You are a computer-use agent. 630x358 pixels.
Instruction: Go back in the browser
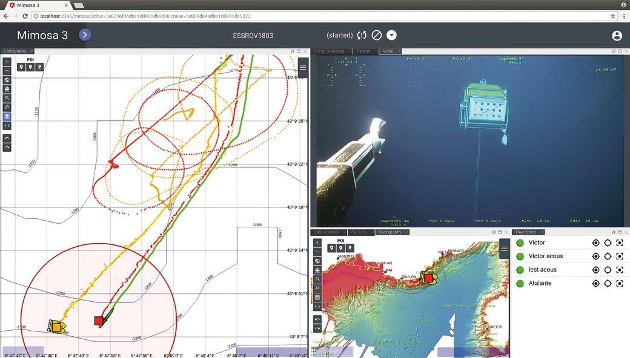point(6,16)
